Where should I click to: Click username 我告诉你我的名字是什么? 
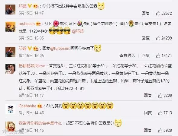pos(40,123)
